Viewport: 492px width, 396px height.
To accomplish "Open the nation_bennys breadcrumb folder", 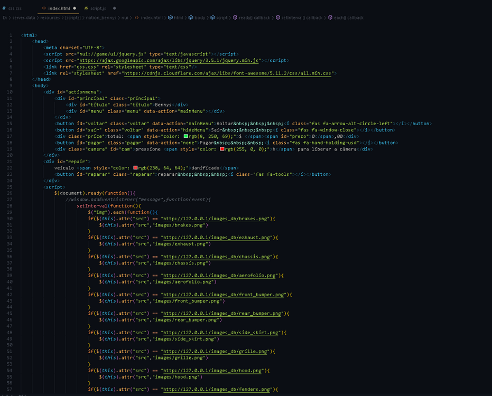I will click(x=100, y=18).
